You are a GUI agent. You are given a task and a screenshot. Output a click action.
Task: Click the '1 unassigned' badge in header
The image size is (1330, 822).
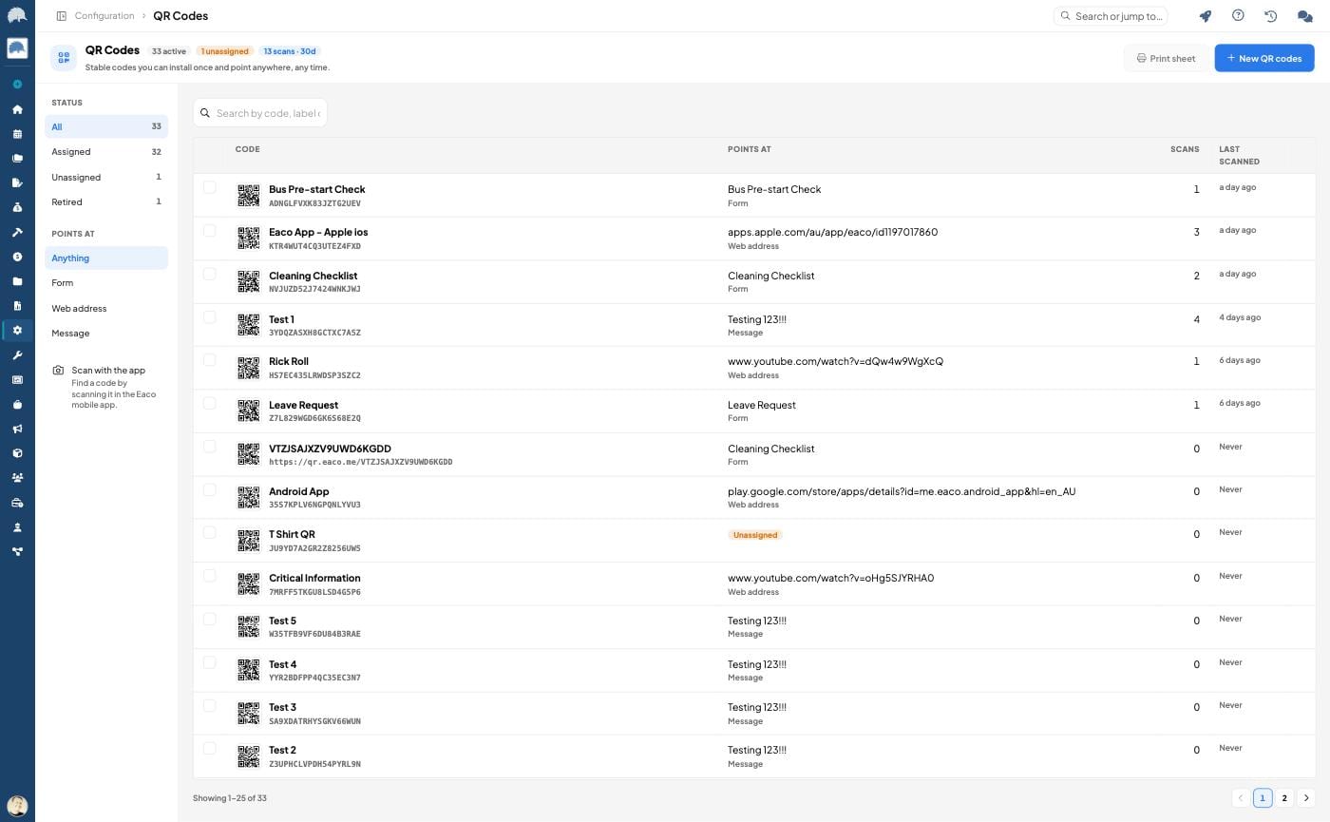pos(225,51)
